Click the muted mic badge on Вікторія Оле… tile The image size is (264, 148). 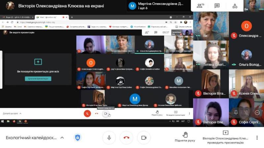pos(198,122)
